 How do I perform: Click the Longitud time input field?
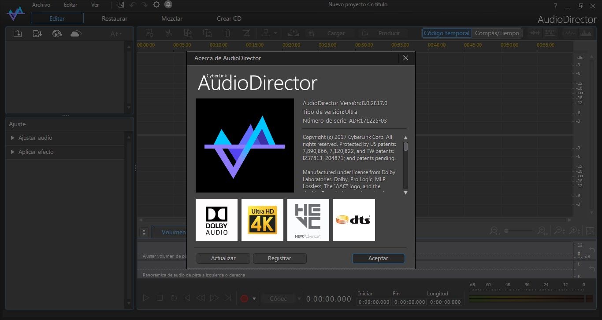point(446,302)
